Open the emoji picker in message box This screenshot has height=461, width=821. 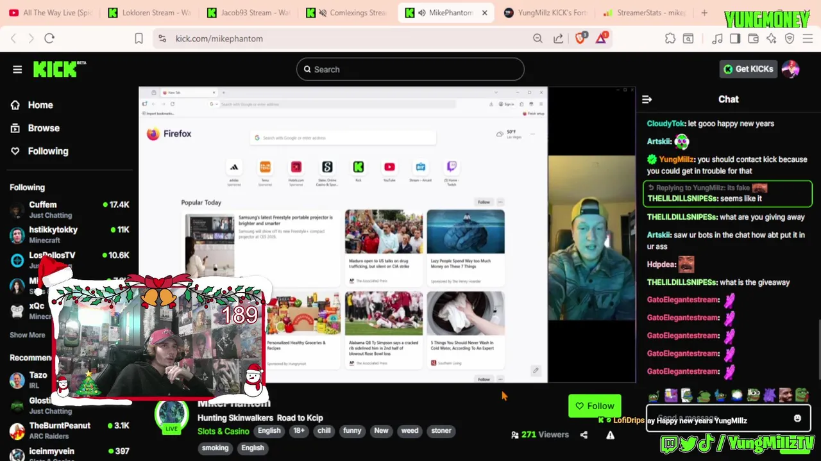(797, 418)
